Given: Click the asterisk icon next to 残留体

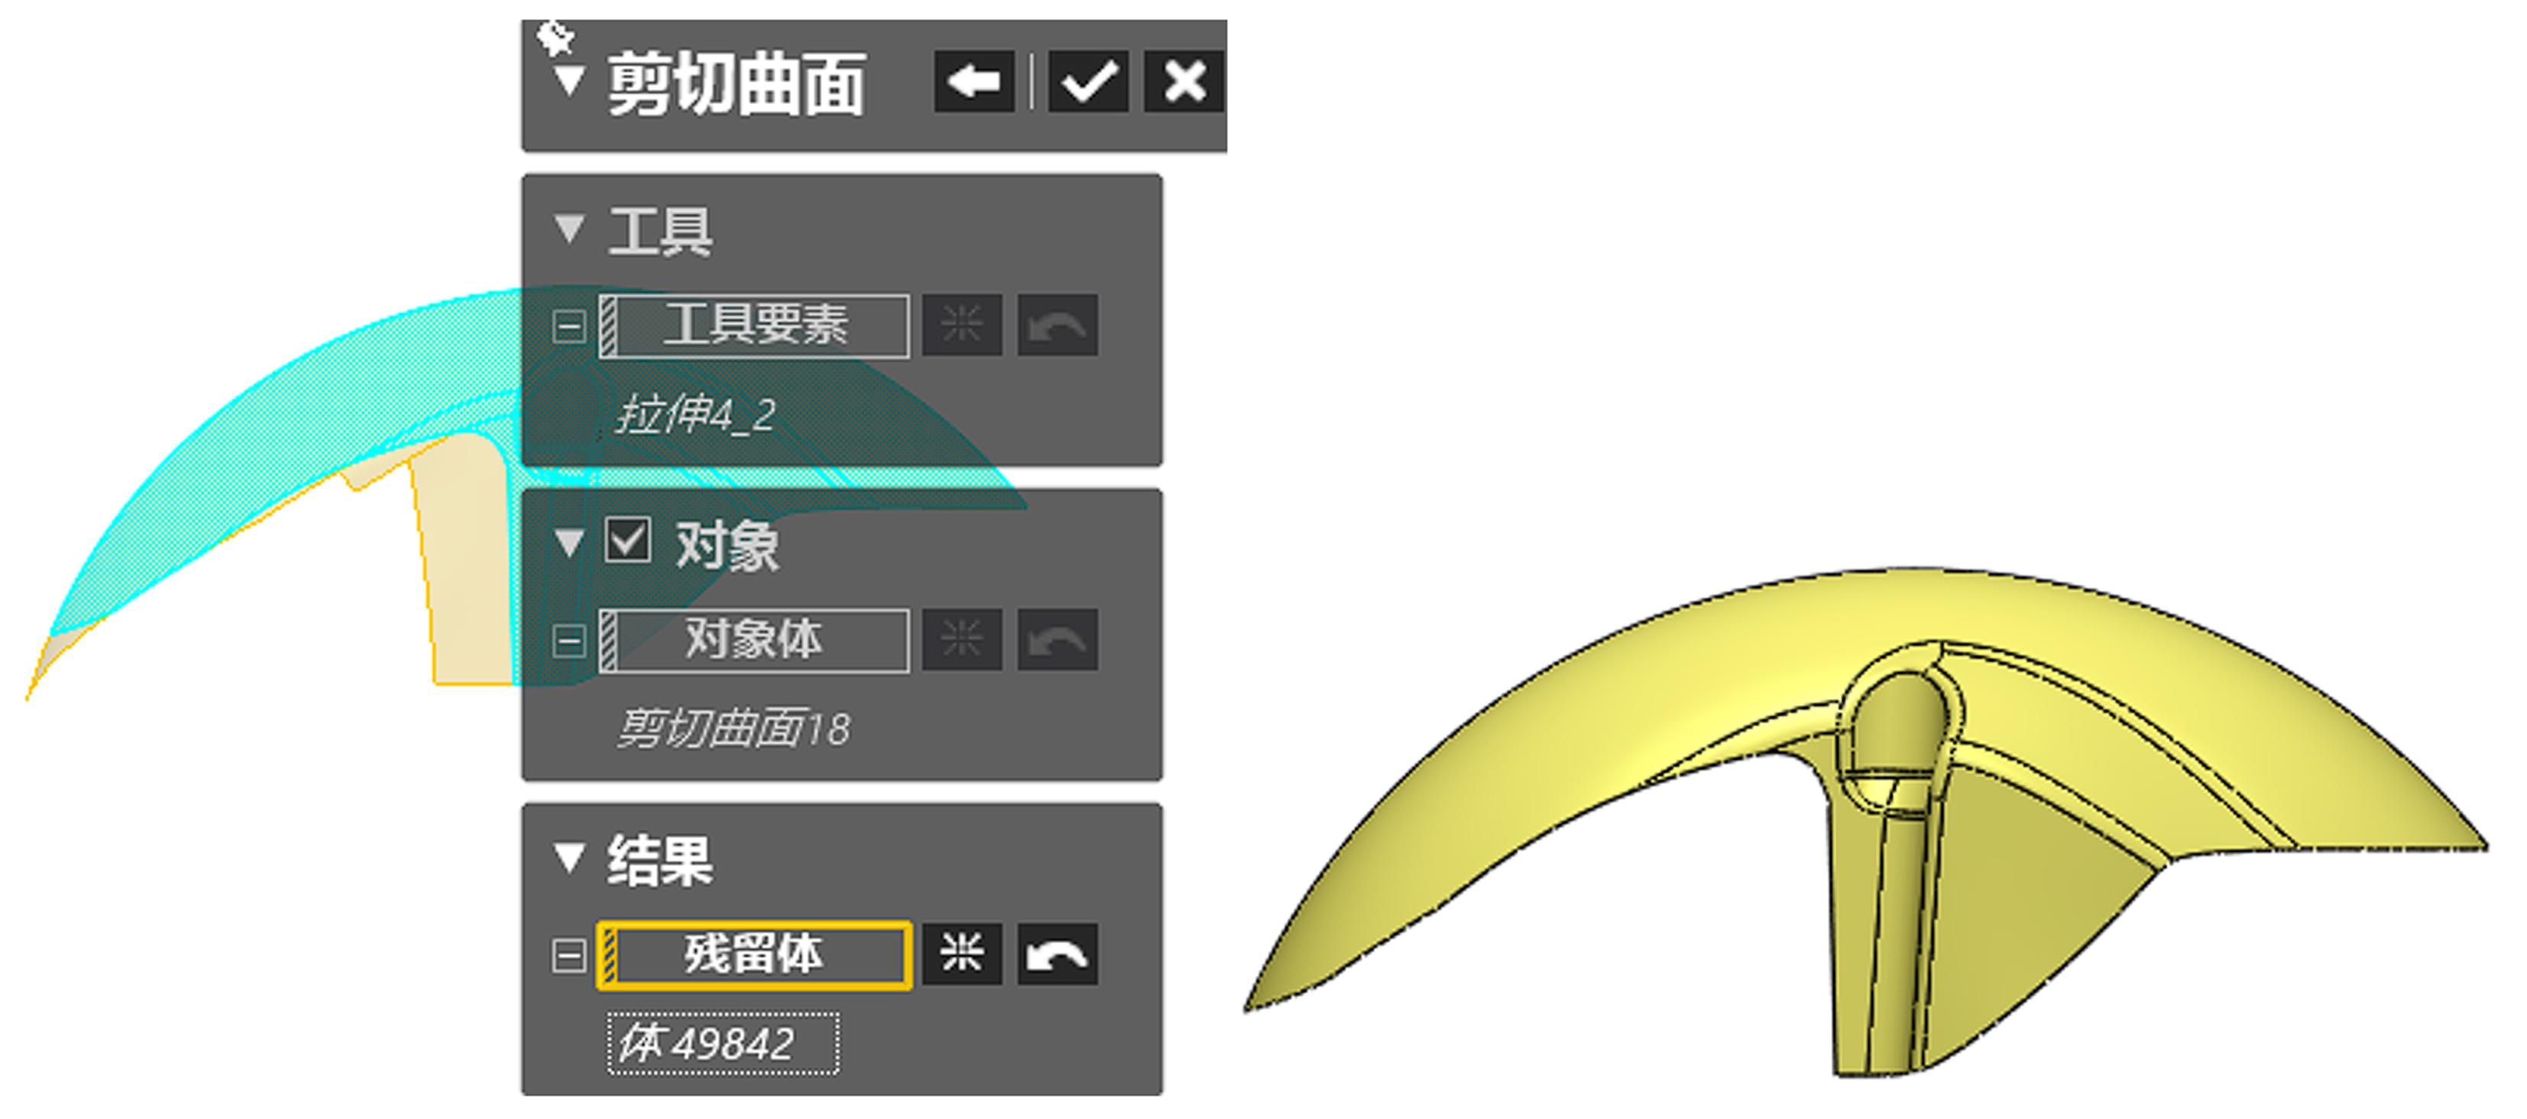Looking at the screenshot, I should pyautogui.click(x=962, y=954).
